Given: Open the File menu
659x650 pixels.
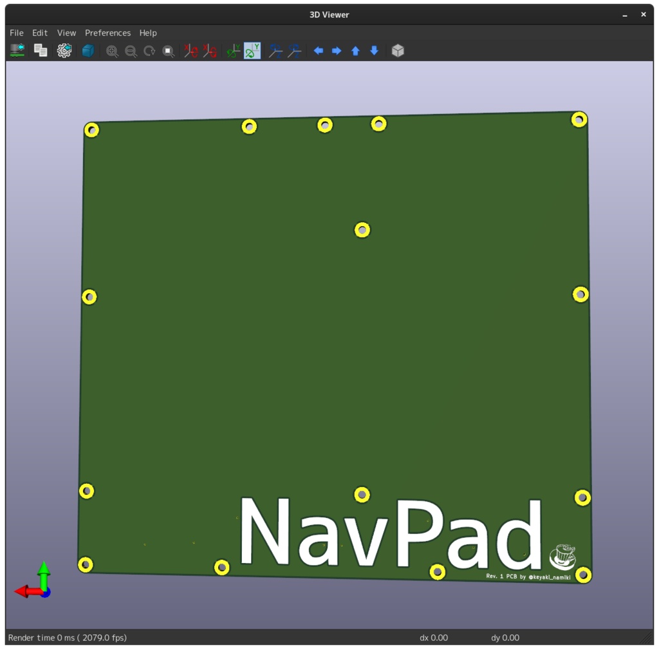Looking at the screenshot, I should pyautogui.click(x=16, y=33).
